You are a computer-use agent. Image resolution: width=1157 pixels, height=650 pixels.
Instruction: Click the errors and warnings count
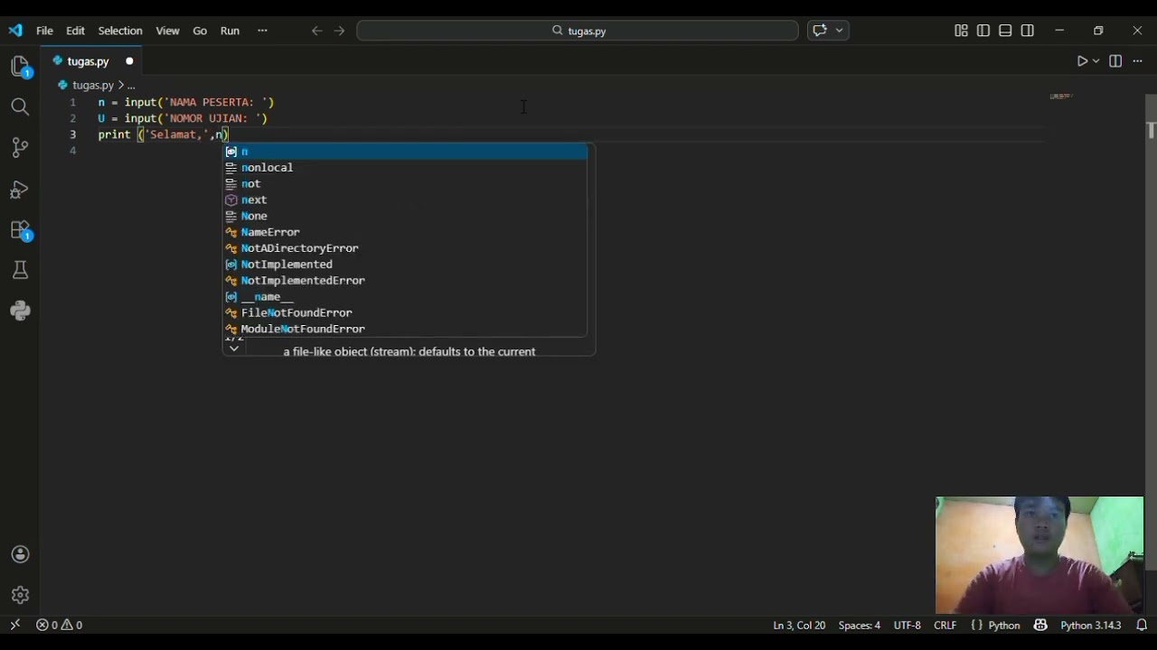tap(60, 625)
